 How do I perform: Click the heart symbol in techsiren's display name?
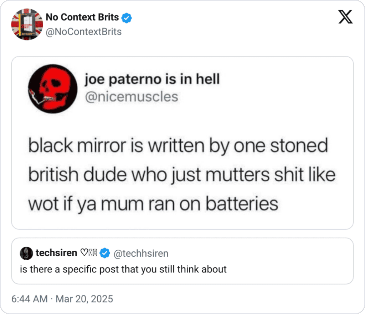tap(84, 252)
